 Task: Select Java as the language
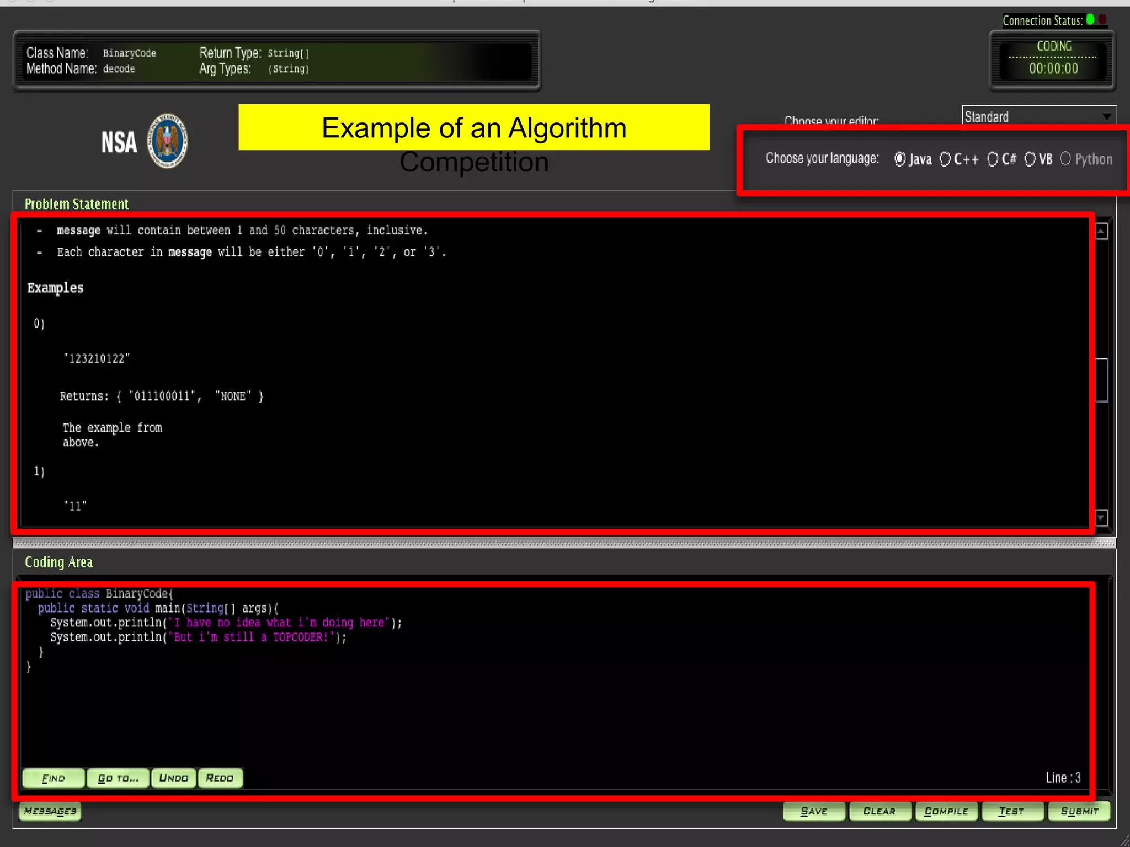point(900,159)
